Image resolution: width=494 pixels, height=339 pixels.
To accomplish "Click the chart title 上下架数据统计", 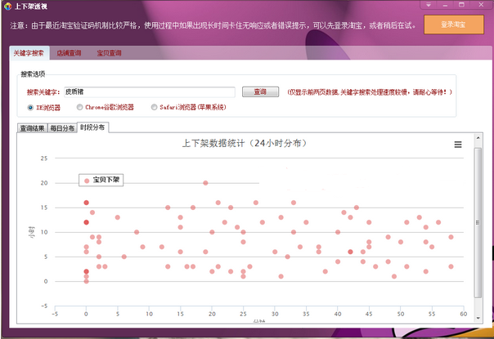I will 245,143.
